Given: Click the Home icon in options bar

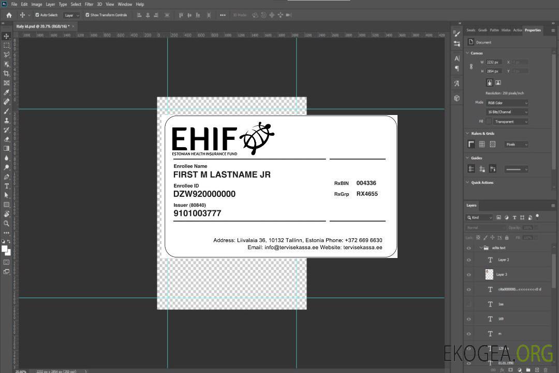Looking at the screenshot, I should [x=9, y=15].
